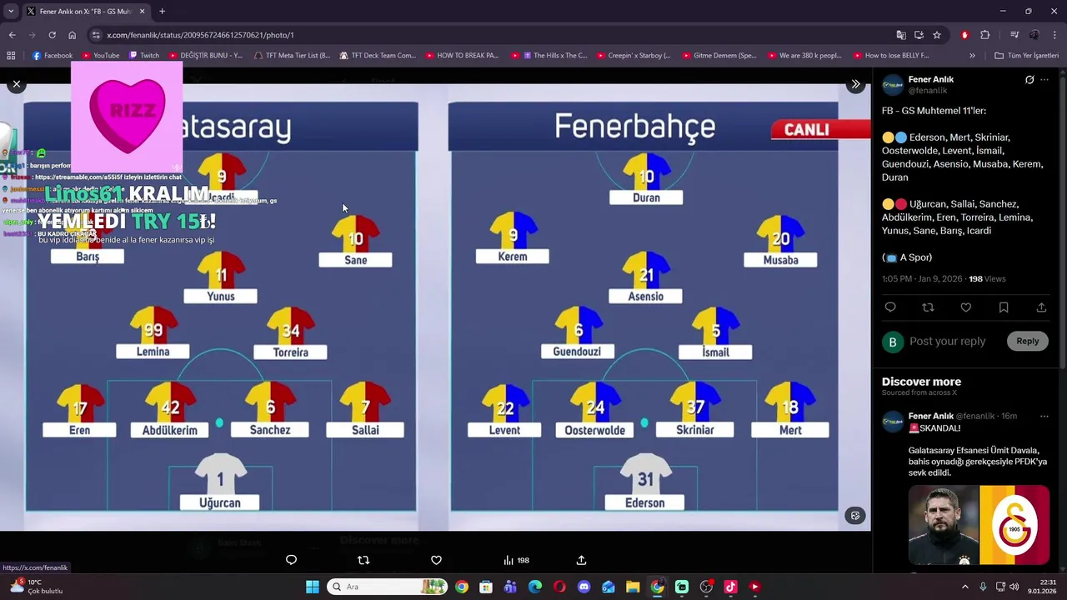Click the Grok icon beside Fener Anlık's name
The height and width of the screenshot is (600, 1067).
coord(1029,80)
